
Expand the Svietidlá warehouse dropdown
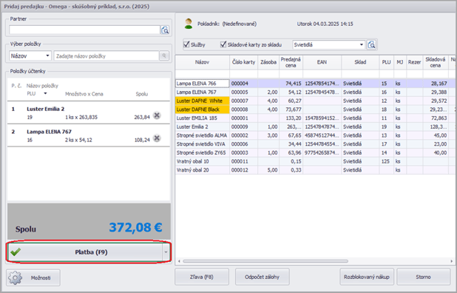[362, 45]
